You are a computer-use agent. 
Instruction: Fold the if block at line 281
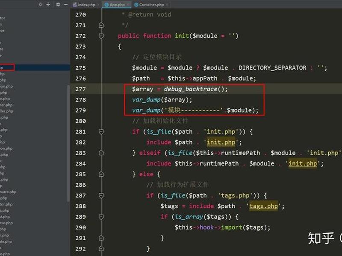click(101, 131)
